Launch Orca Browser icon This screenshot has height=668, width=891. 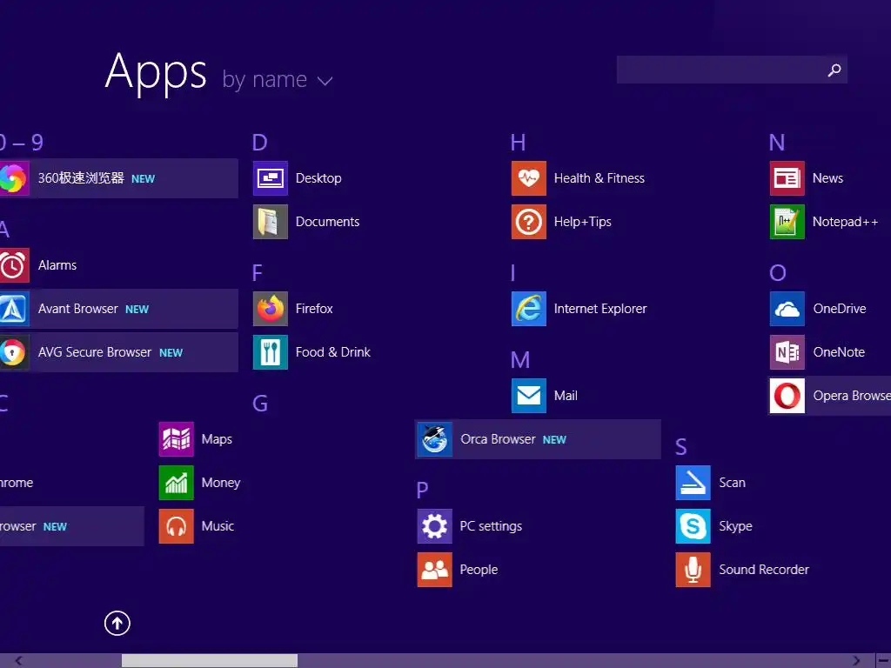[435, 439]
